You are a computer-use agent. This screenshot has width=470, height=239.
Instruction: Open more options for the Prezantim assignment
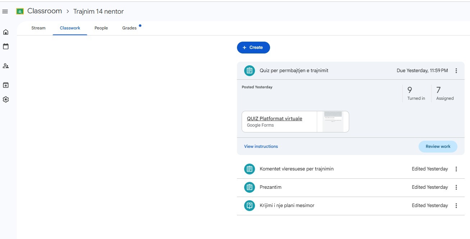456,187
